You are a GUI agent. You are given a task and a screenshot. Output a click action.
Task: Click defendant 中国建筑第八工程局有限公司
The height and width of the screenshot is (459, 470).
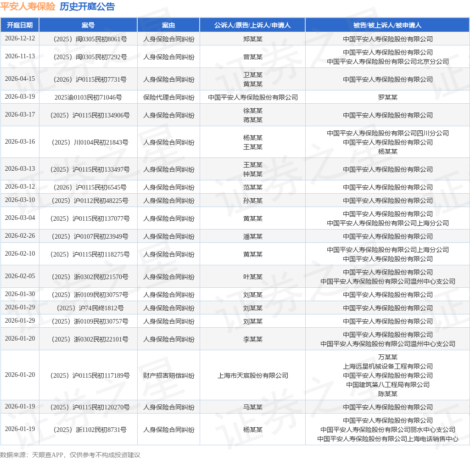tap(387, 385)
